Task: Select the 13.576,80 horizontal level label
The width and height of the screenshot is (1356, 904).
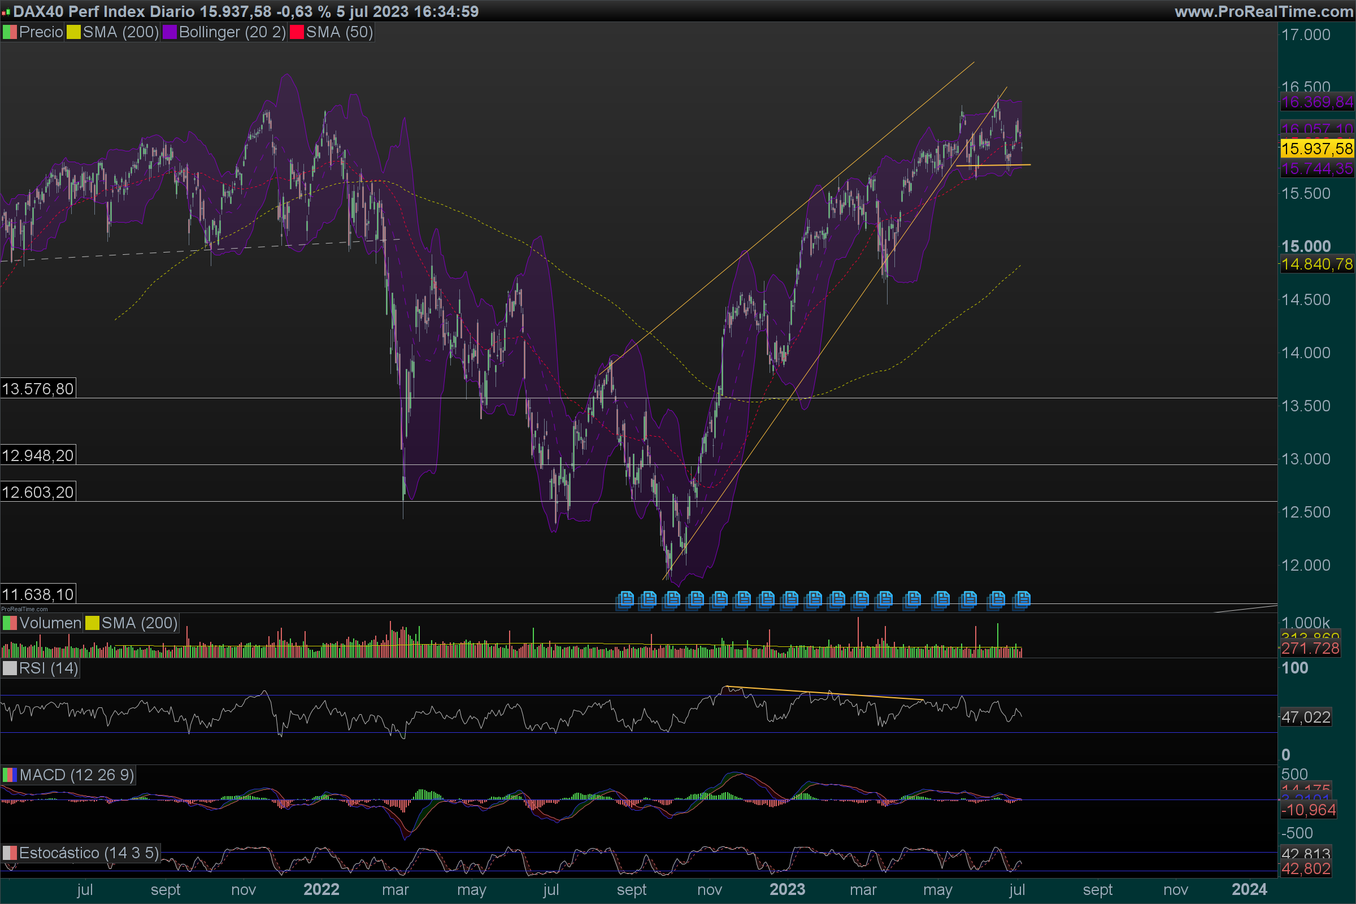Action: coord(38,389)
